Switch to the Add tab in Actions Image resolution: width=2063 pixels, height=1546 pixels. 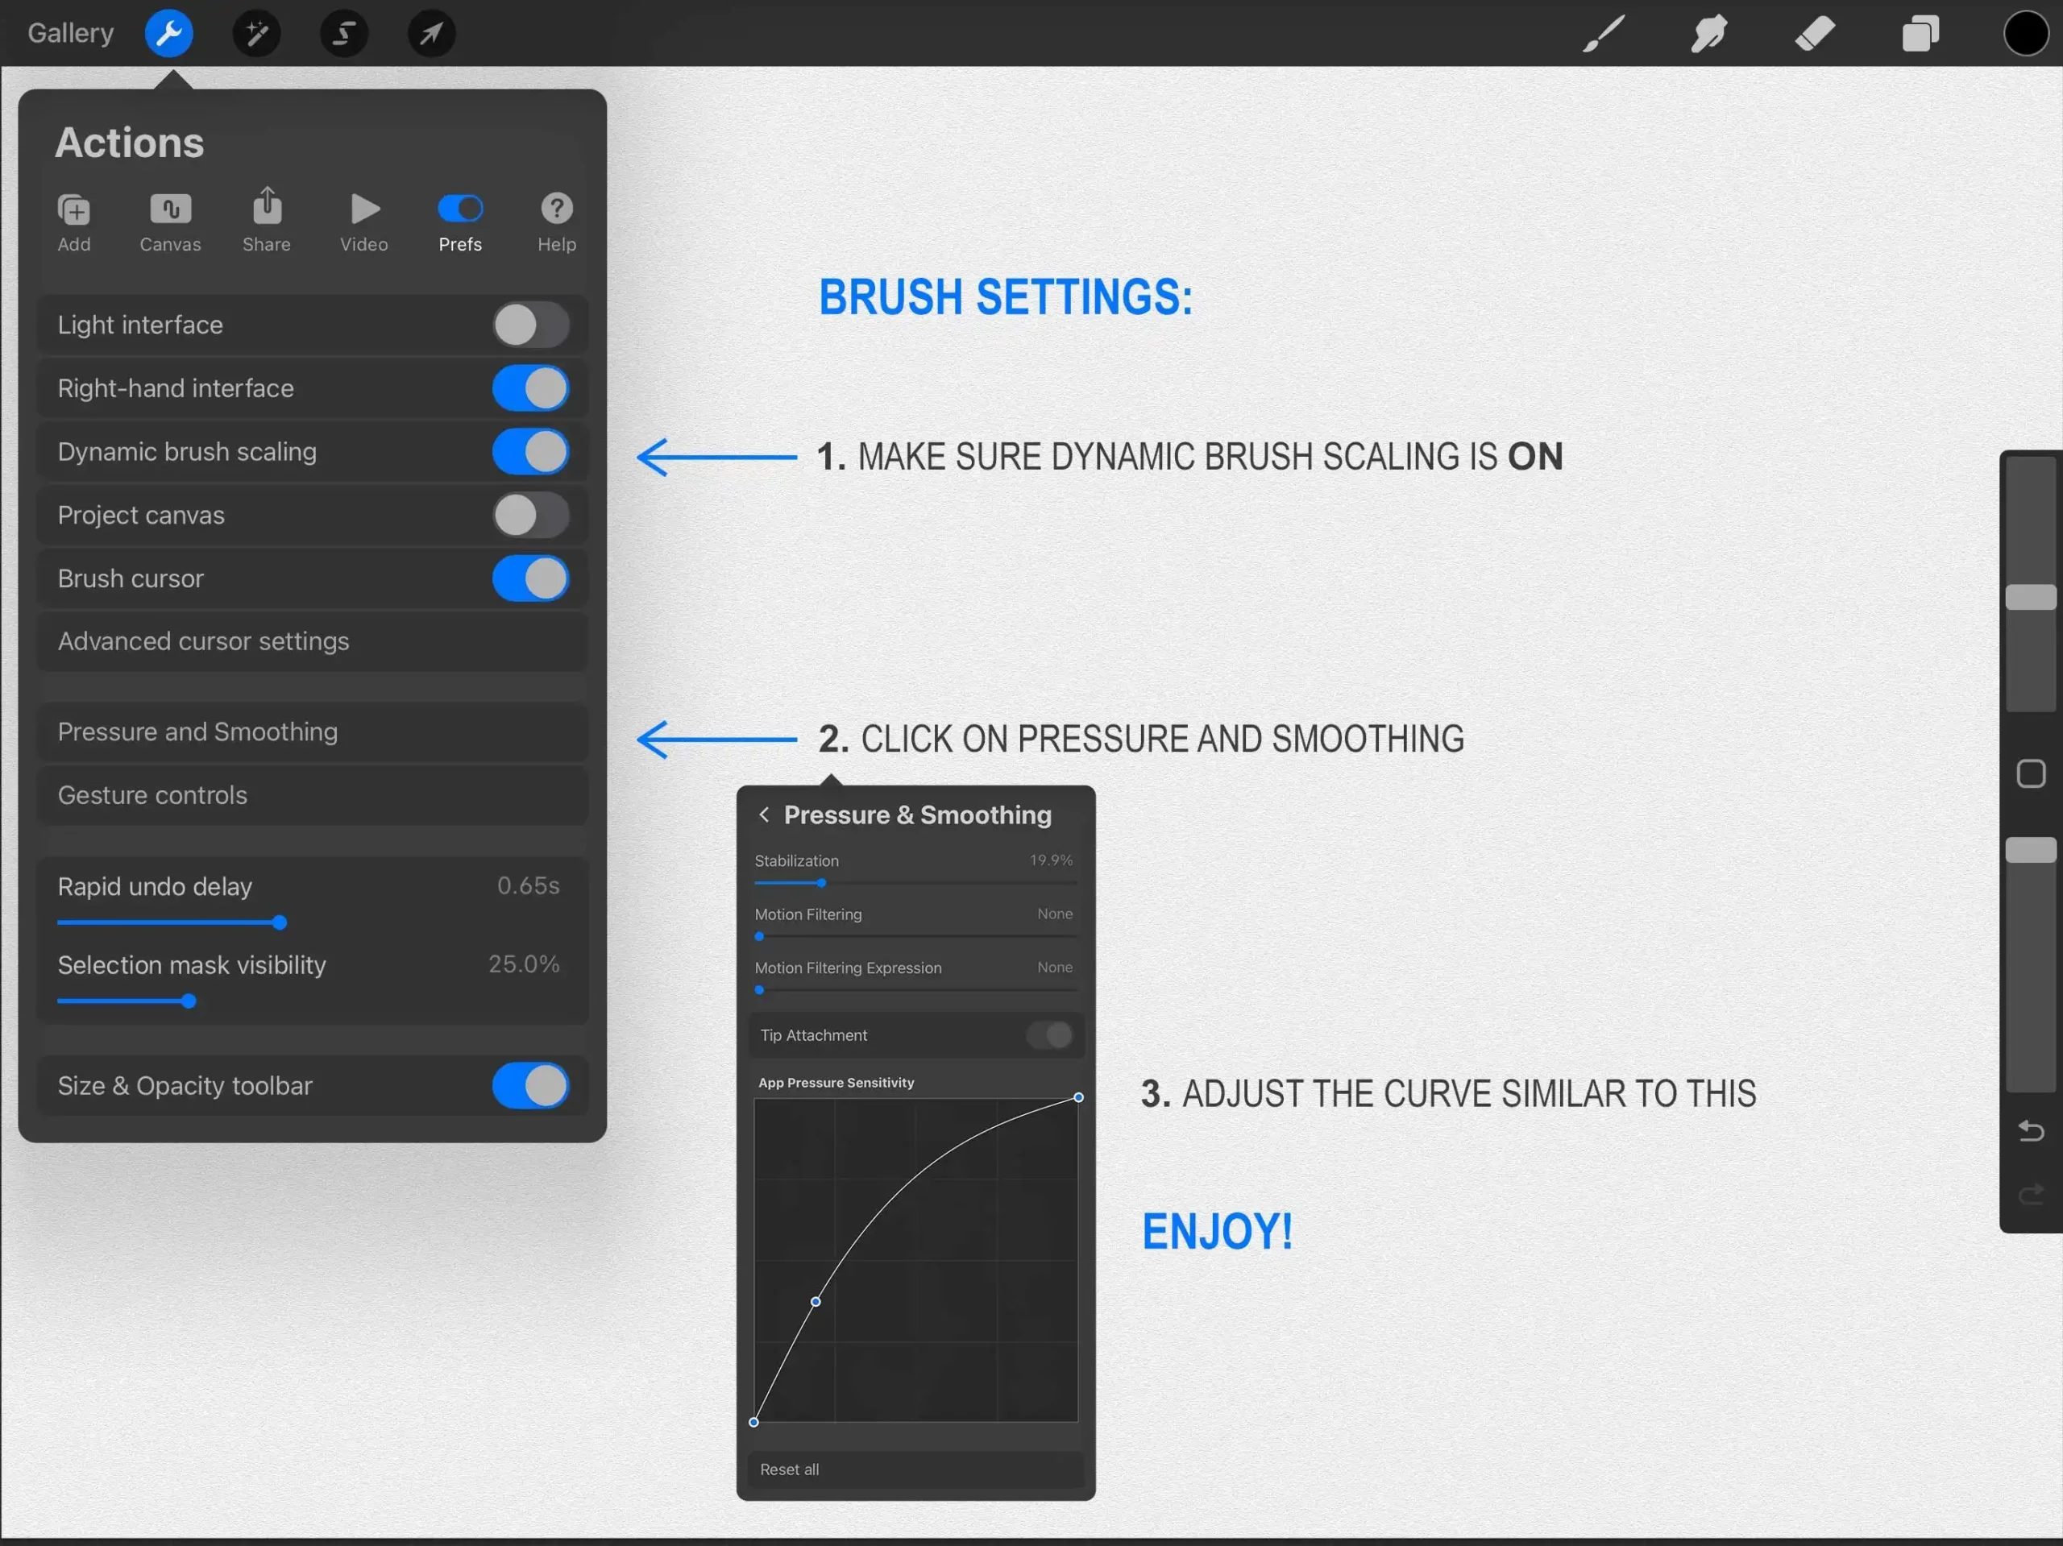coord(73,223)
